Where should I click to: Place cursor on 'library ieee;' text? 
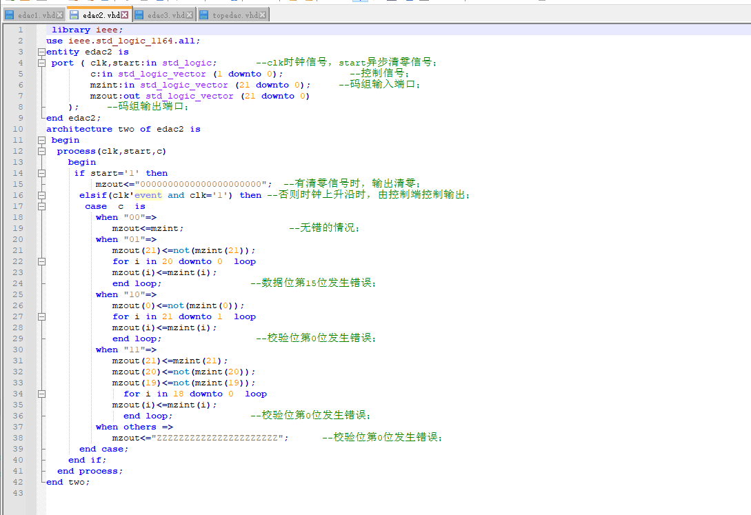87,30
